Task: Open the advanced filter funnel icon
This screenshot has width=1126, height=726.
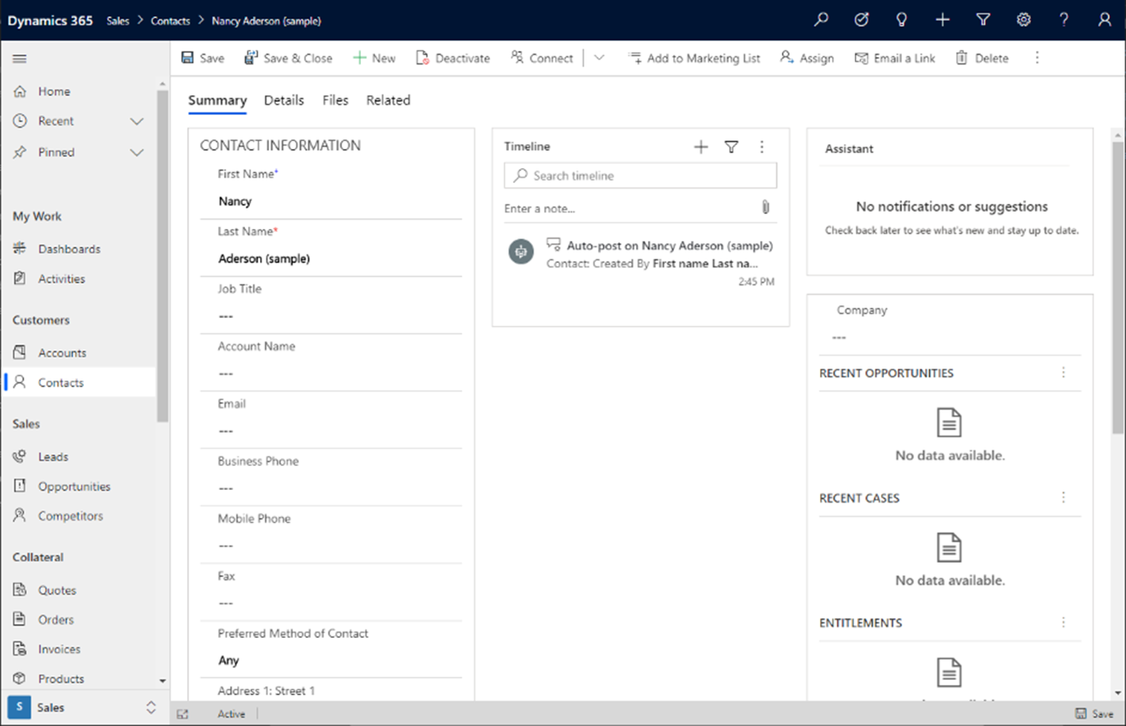Action: [x=983, y=19]
